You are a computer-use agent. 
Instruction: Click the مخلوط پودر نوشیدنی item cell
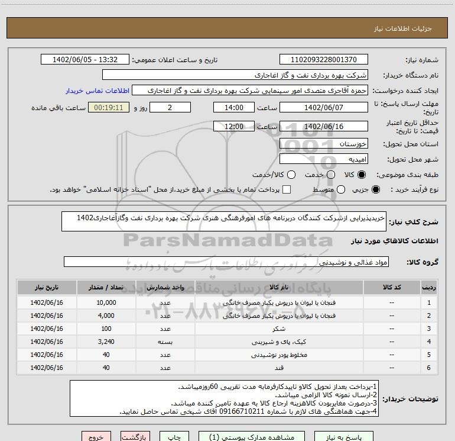pyautogui.click(x=279, y=355)
